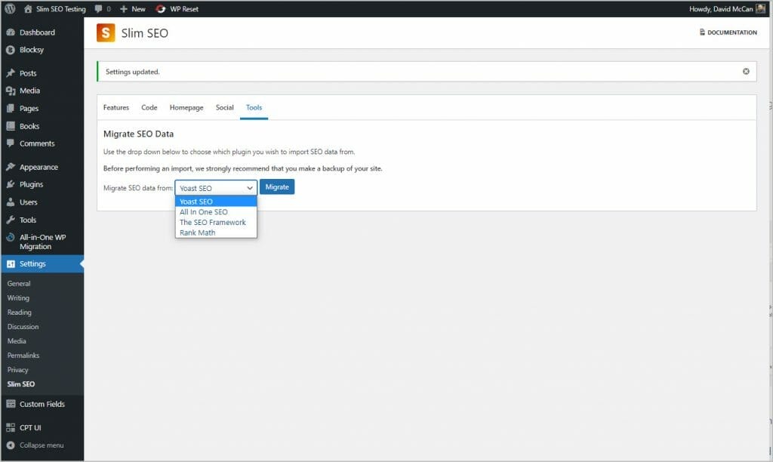The height and width of the screenshot is (462, 773).
Task: Open General settings submenu
Action: pos(19,284)
